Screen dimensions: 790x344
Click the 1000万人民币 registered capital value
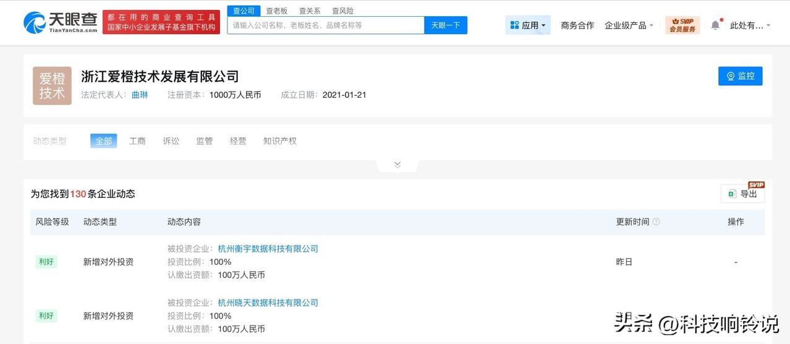click(235, 95)
